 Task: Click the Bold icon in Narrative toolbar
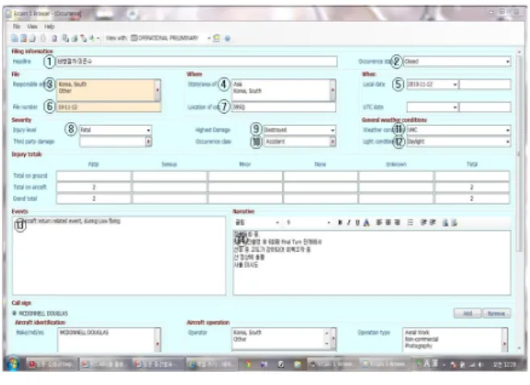[340, 223]
